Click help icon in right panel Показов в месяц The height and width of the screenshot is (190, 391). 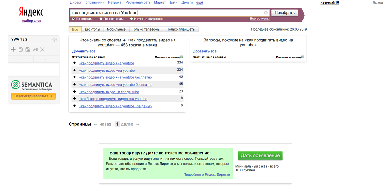pyautogui.click(x=303, y=57)
